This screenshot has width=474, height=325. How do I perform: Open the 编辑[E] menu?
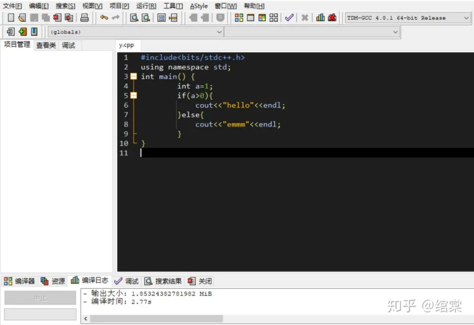point(39,6)
